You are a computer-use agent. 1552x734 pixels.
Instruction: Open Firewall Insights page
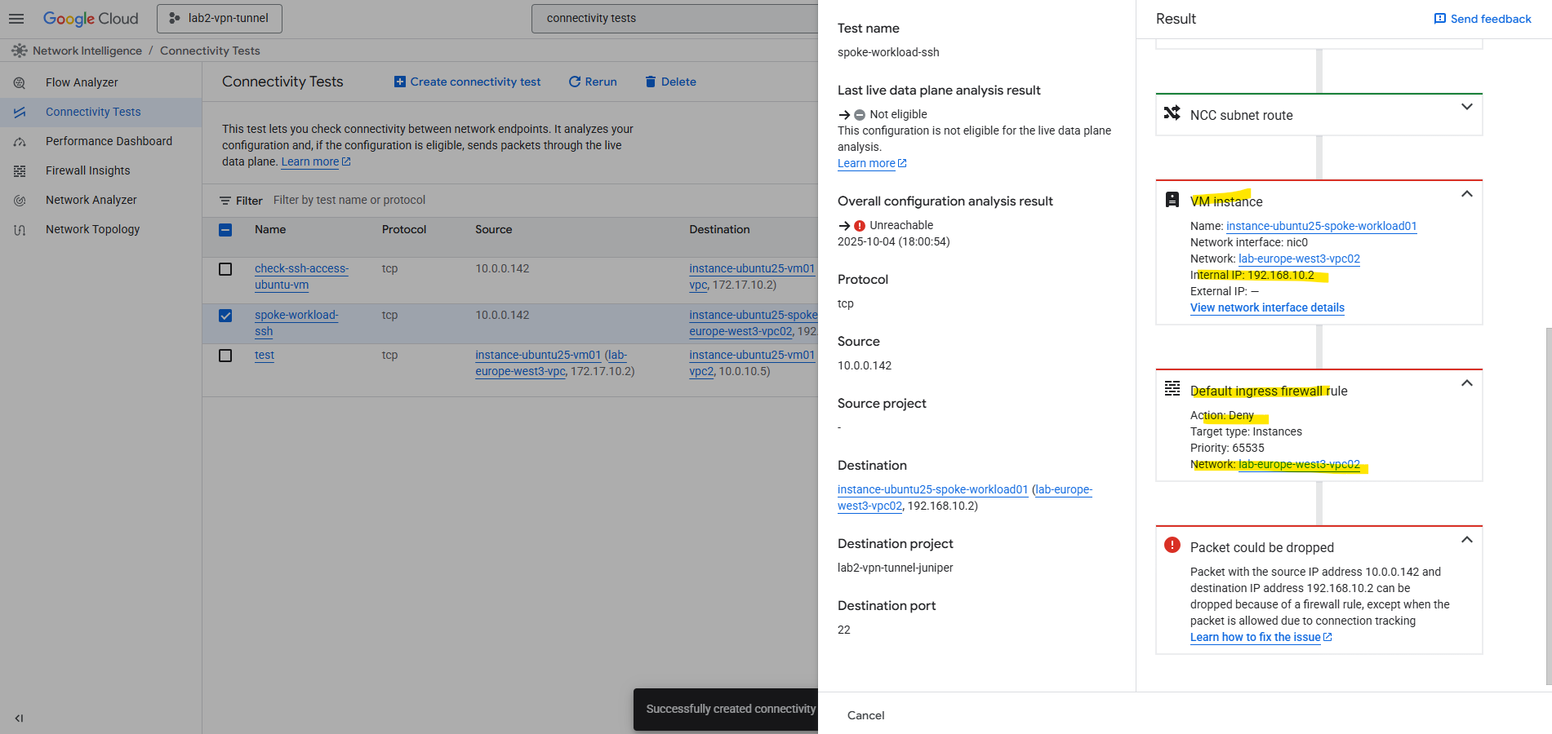click(88, 170)
